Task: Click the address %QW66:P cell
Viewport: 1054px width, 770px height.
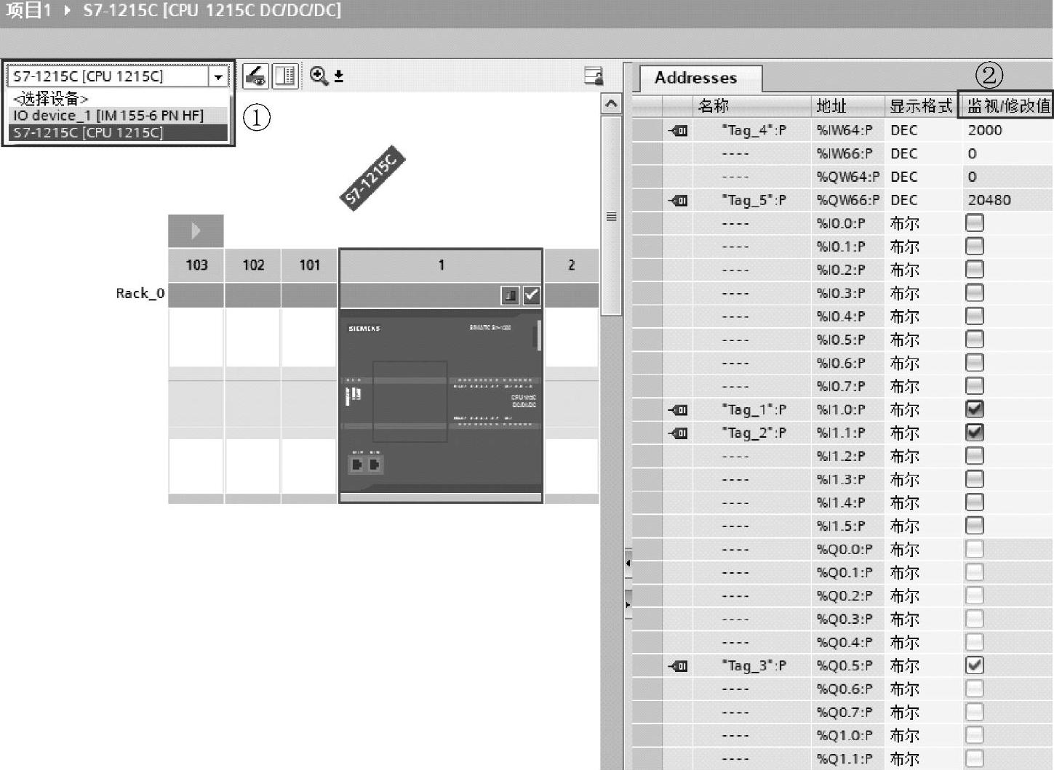Action: point(847,200)
